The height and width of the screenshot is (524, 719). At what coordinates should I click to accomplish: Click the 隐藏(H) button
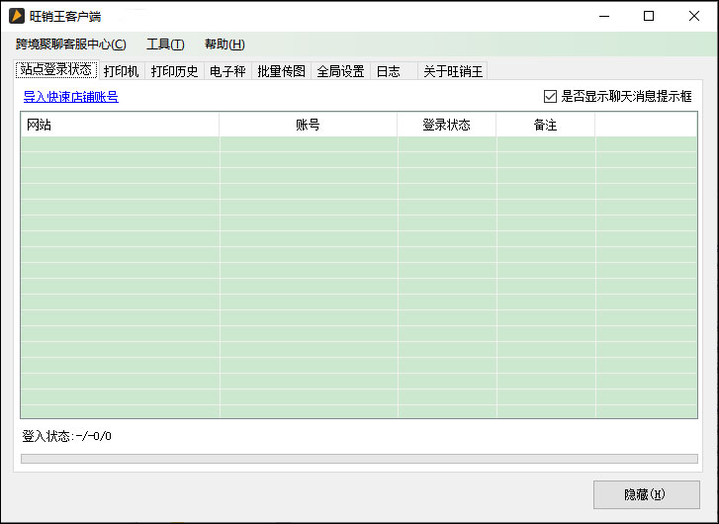coord(647,494)
